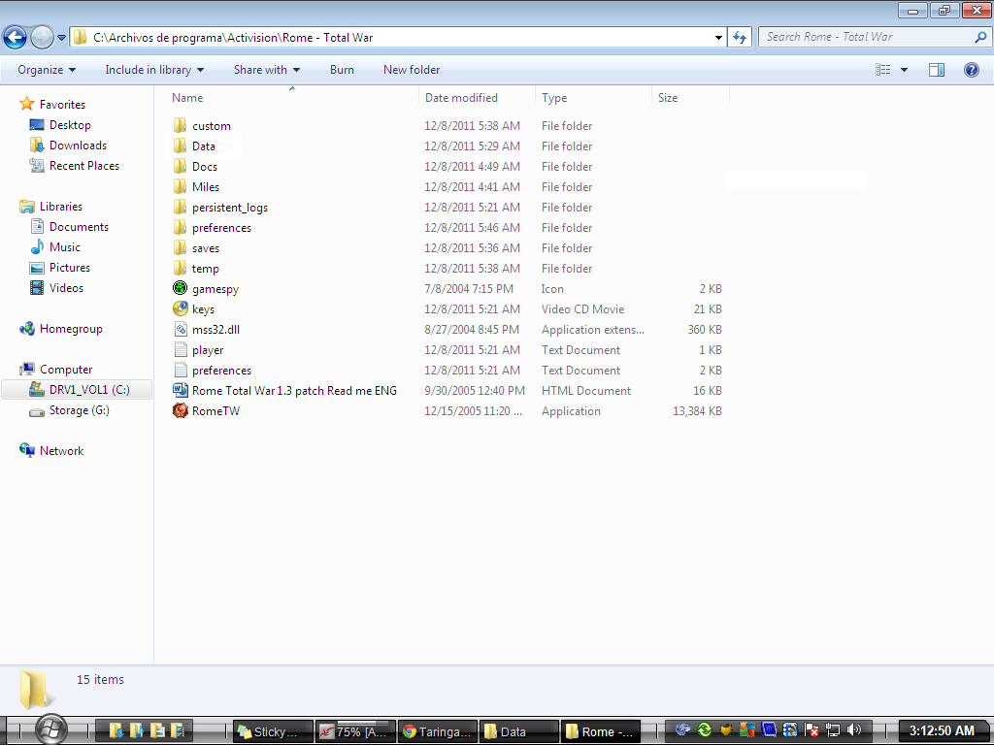Open the recent pages dropdown arrow
This screenshot has height=745, width=994.
tap(61, 38)
